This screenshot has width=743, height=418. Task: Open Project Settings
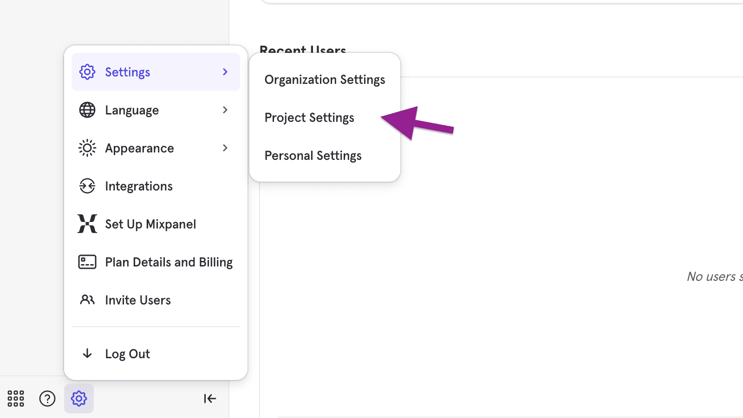pyautogui.click(x=309, y=118)
